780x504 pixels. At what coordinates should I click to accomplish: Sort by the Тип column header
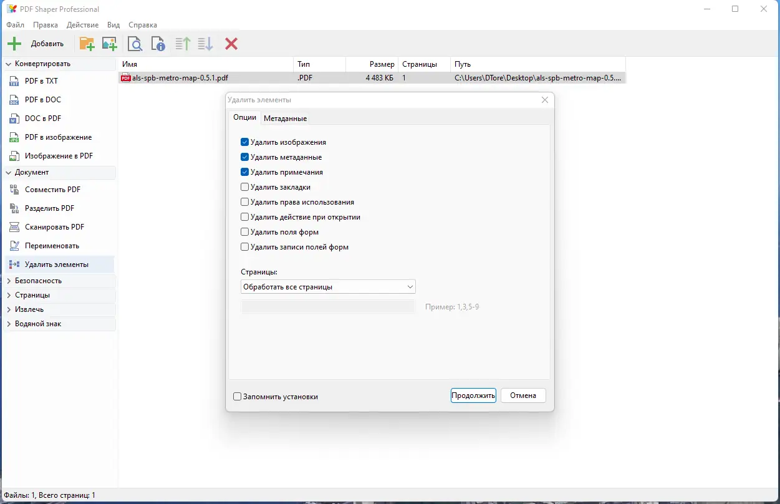319,64
